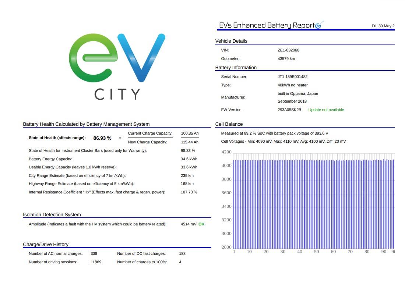405x285 pixels.
Task: Click the "Cell Balance" section heading
Action: 229,124
